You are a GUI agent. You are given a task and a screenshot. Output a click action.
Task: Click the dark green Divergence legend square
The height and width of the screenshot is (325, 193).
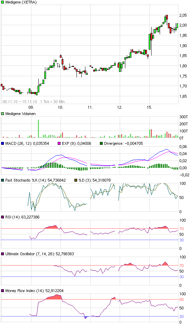click(101, 143)
